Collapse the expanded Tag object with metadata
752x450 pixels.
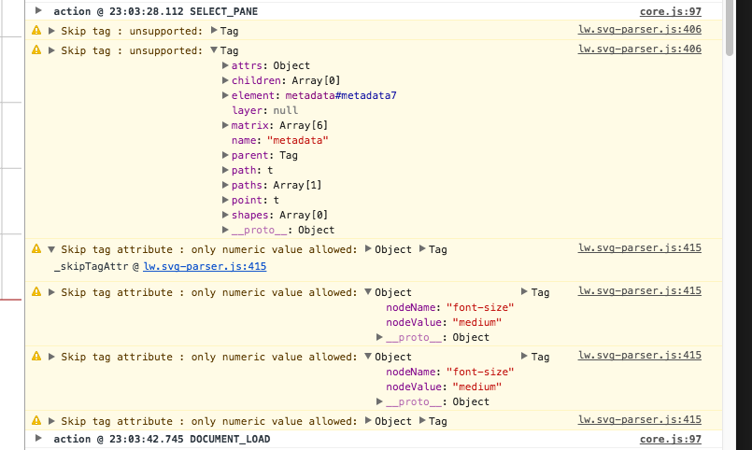point(215,50)
